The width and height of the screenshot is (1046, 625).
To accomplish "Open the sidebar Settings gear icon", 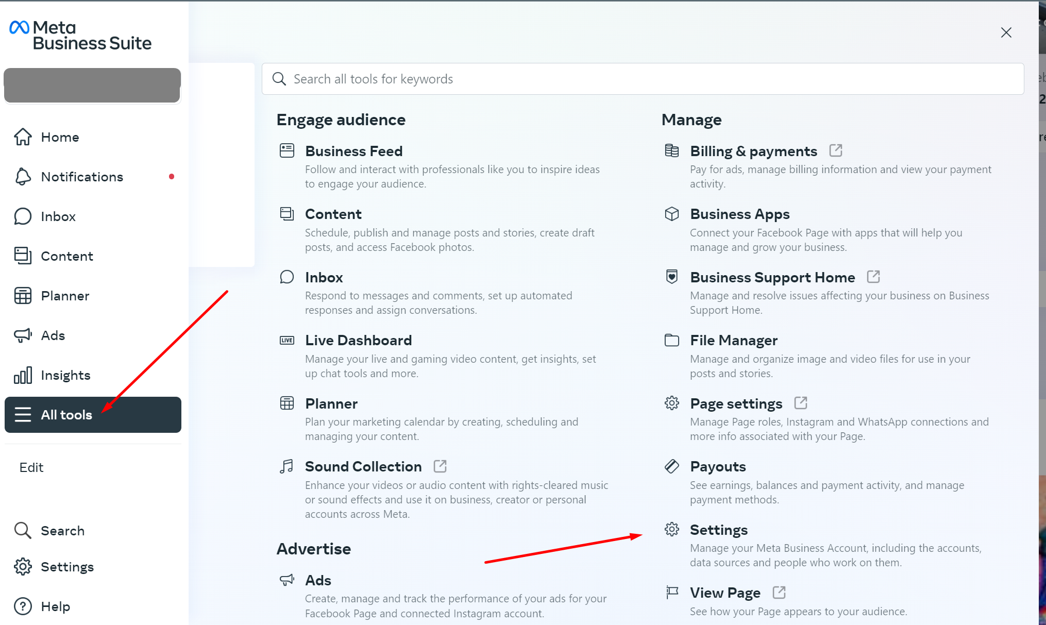I will 23,567.
